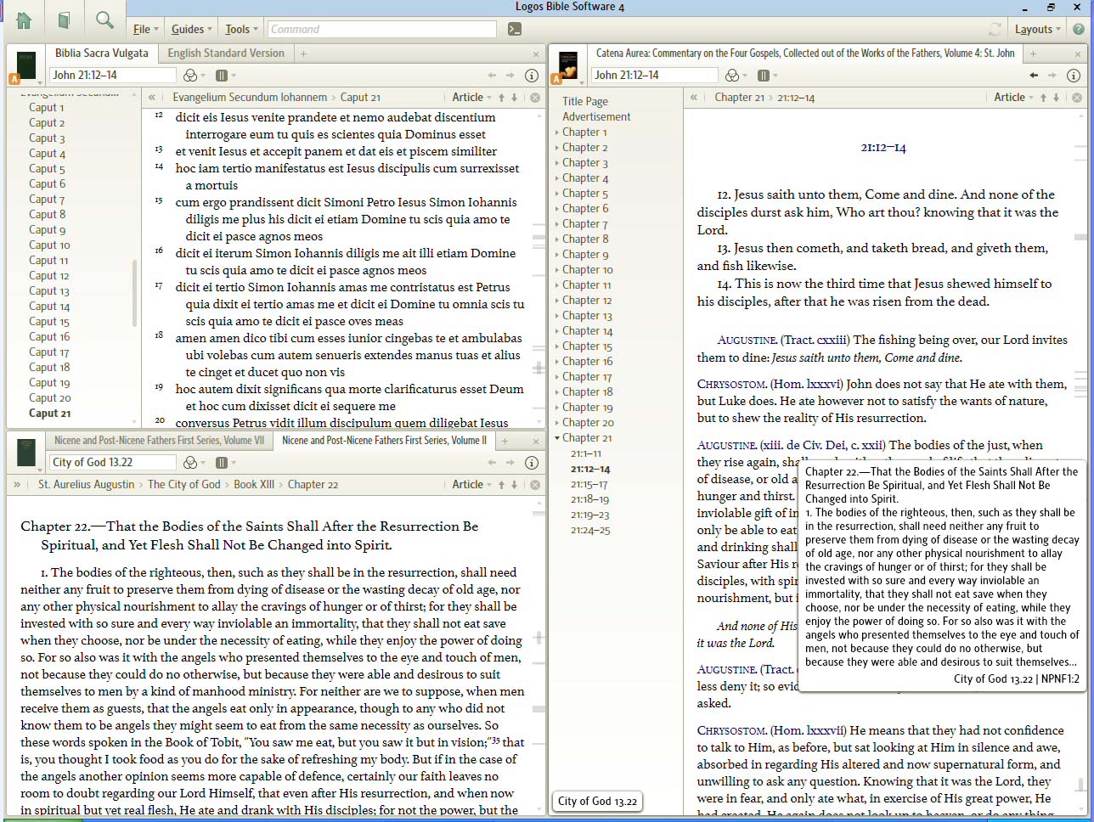Open the Library book icon

coord(65,20)
